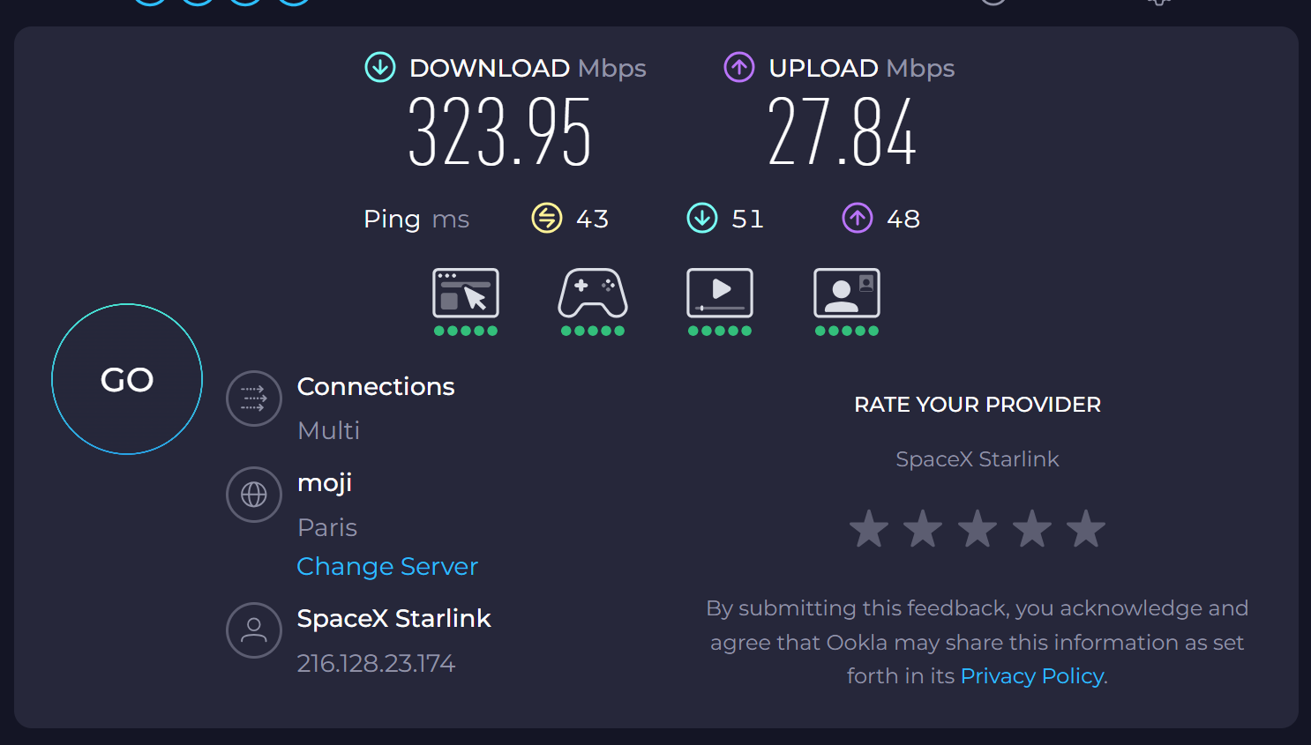Click the yellow idle ping icon

tap(547, 218)
